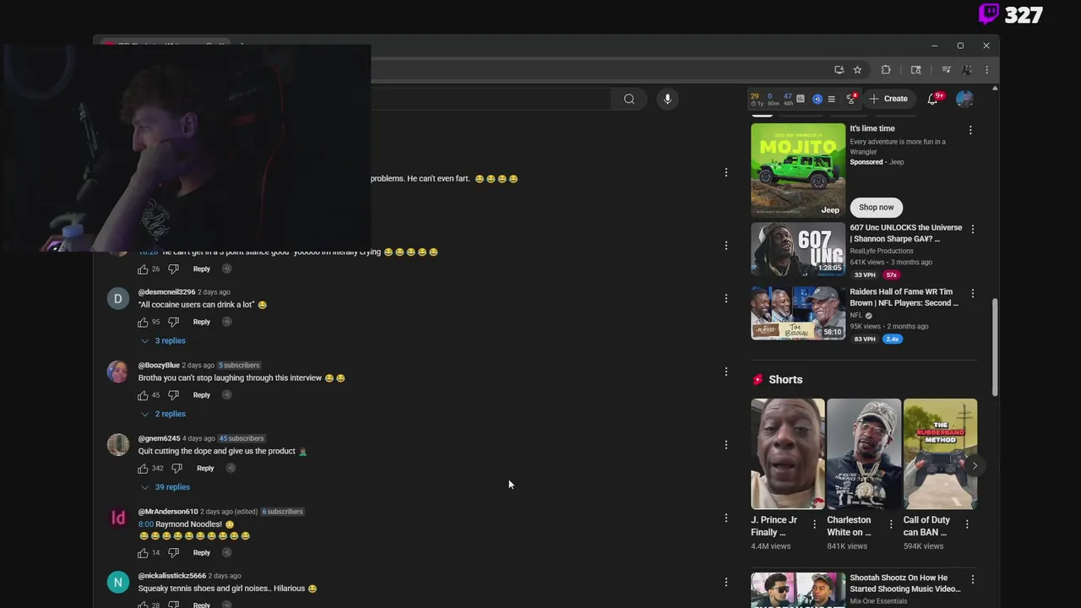This screenshot has height=608, width=1081.
Task: Open options for Charleston White short
Action: point(890,524)
